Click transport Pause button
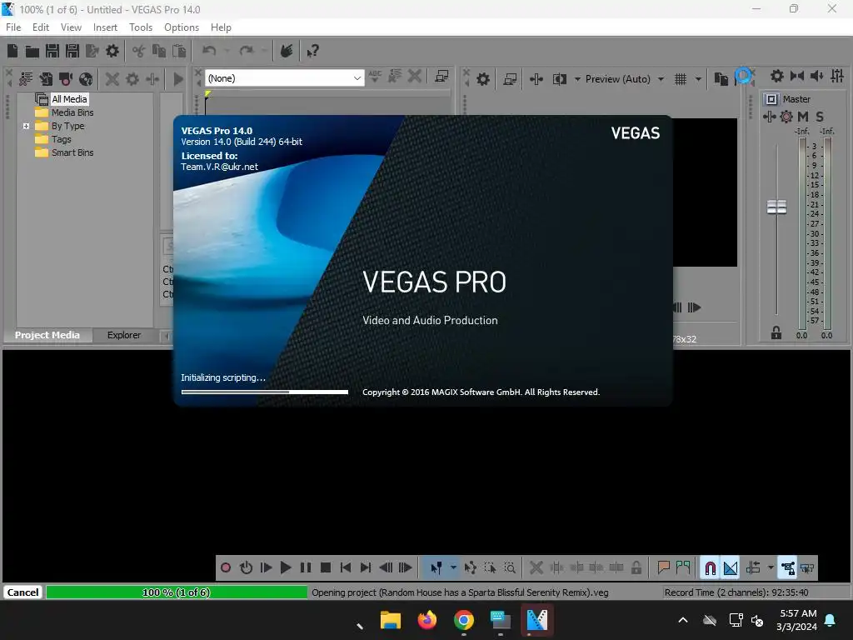 tap(306, 567)
